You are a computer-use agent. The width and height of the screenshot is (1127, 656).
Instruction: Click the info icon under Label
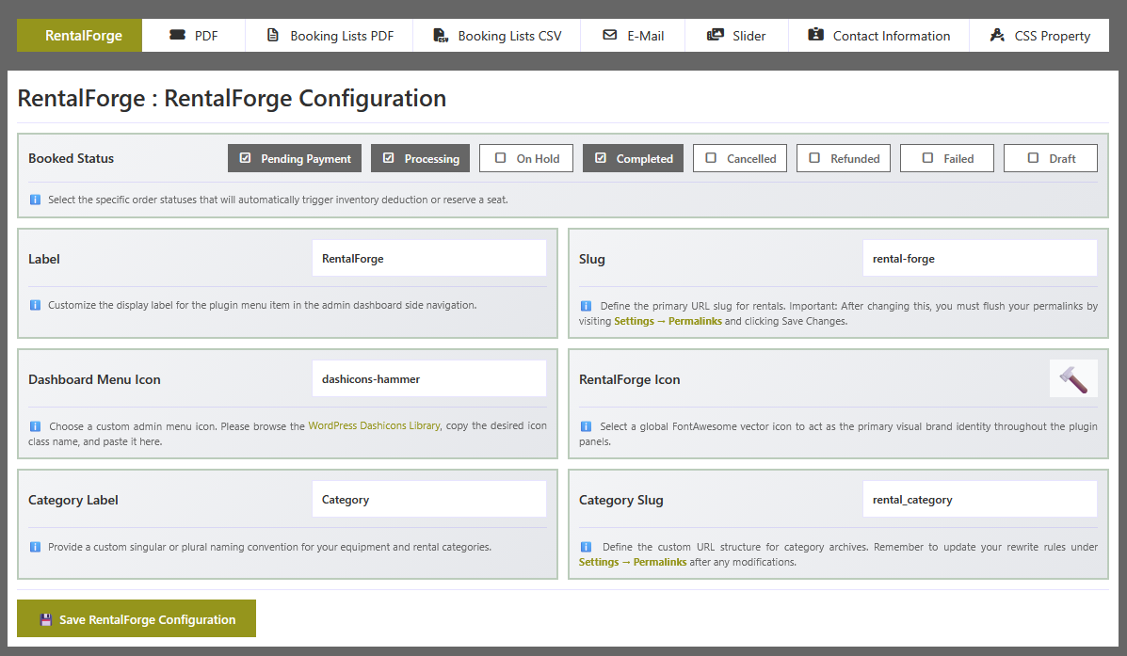[35, 305]
